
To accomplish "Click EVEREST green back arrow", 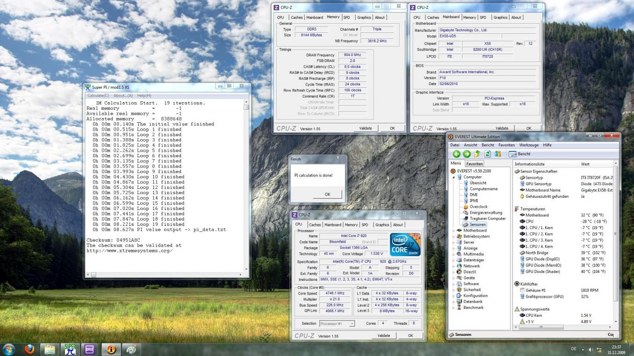I will [x=456, y=154].
